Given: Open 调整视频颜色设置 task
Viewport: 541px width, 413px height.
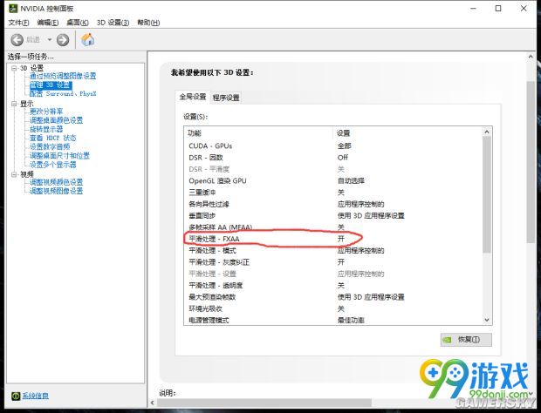Looking at the screenshot, I should pyautogui.click(x=56, y=182).
